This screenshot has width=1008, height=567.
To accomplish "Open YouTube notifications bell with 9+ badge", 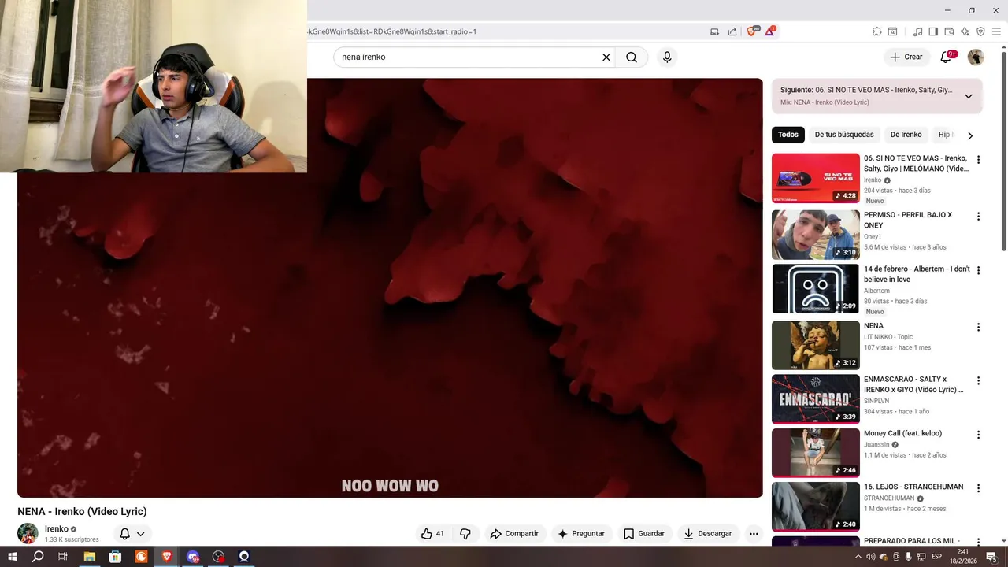I will (x=947, y=57).
